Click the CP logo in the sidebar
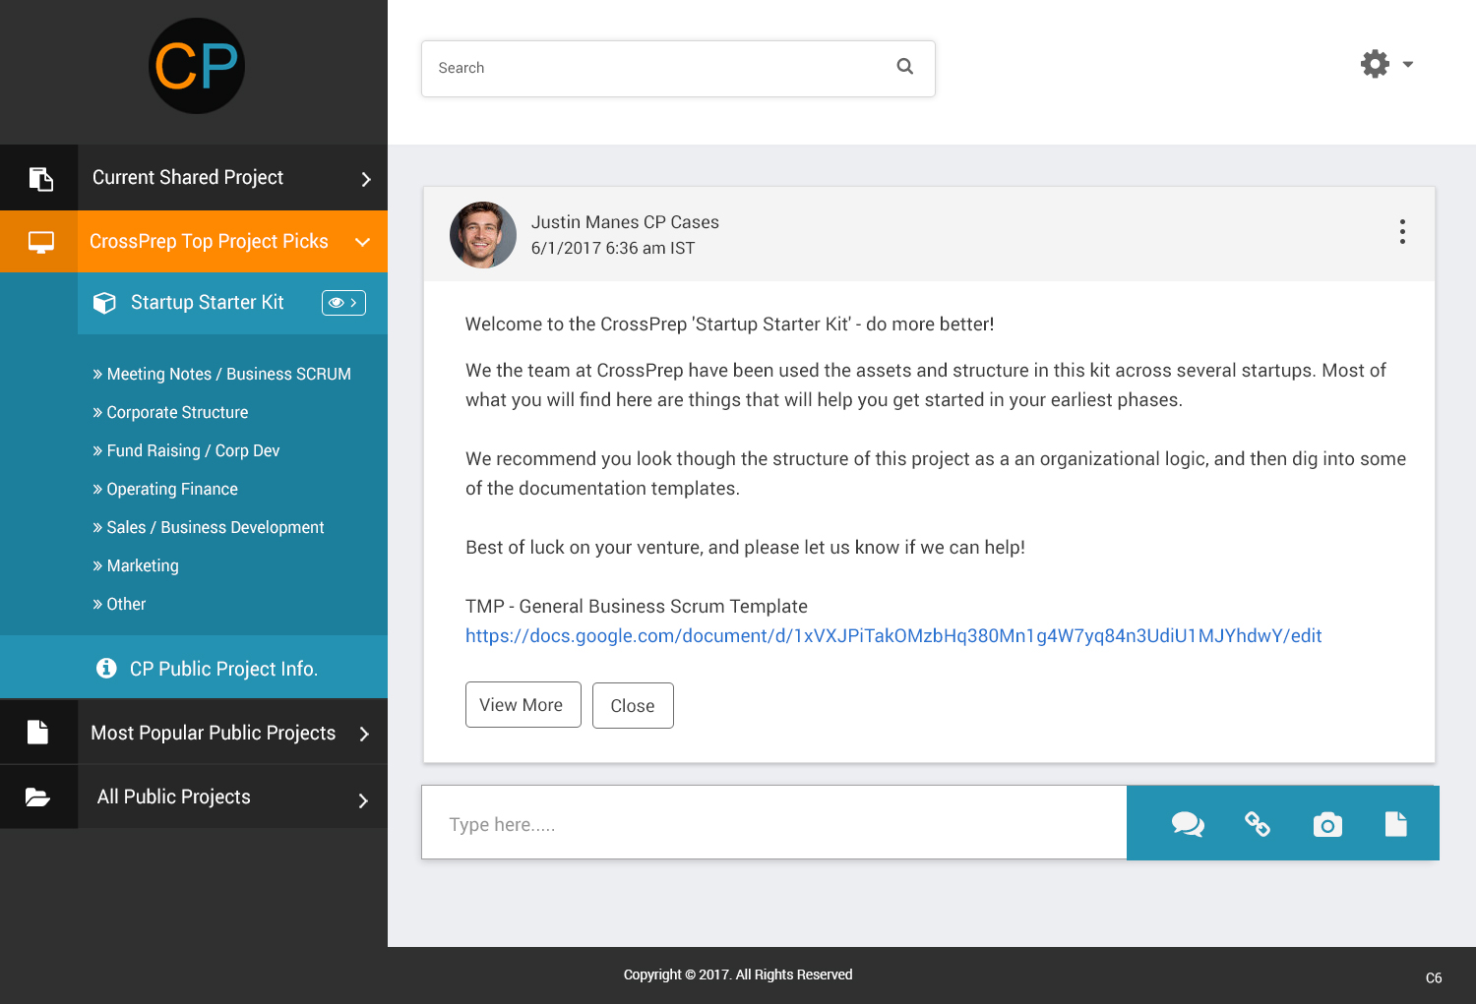Viewport: 1476px width, 1004px height. point(197,66)
